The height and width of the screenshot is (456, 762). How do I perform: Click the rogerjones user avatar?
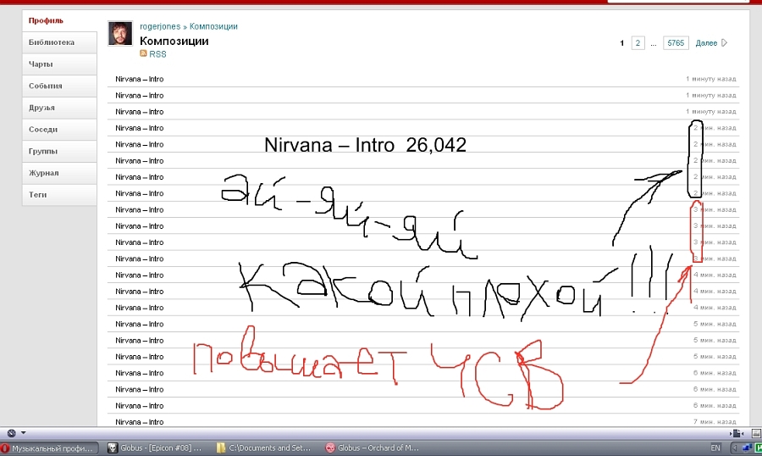[120, 34]
